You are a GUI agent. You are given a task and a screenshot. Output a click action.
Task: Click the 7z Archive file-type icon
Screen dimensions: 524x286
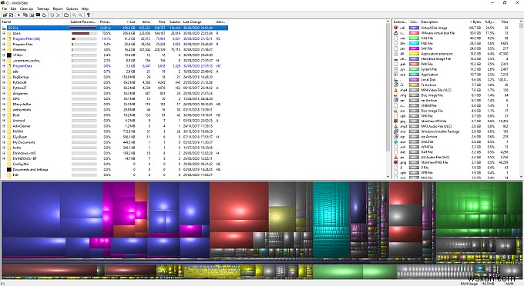coord(395,85)
